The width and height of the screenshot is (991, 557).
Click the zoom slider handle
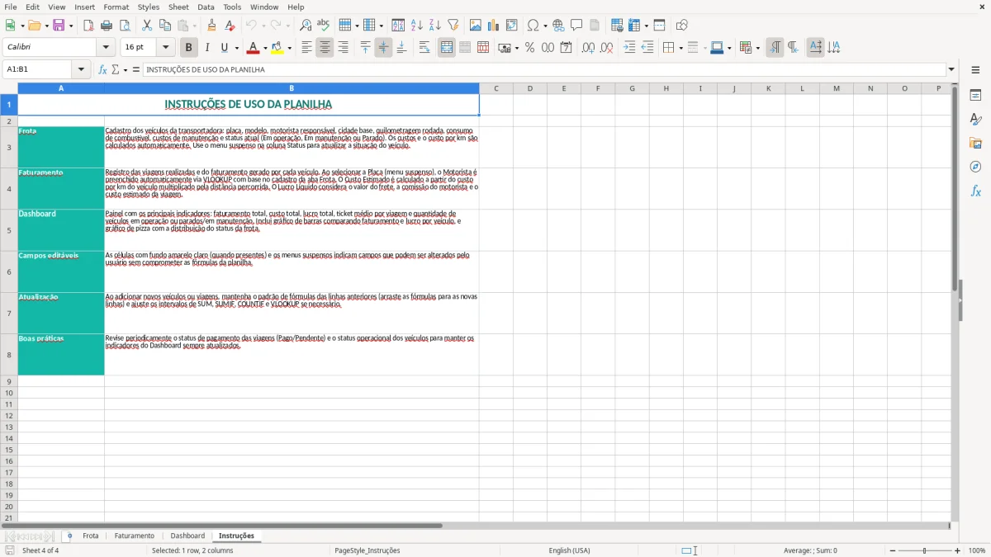[924, 550]
